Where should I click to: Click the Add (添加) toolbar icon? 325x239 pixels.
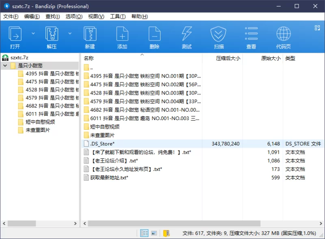[x=122, y=37]
